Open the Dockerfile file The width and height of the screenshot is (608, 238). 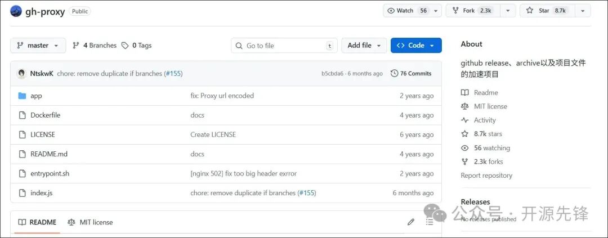point(46,115)
